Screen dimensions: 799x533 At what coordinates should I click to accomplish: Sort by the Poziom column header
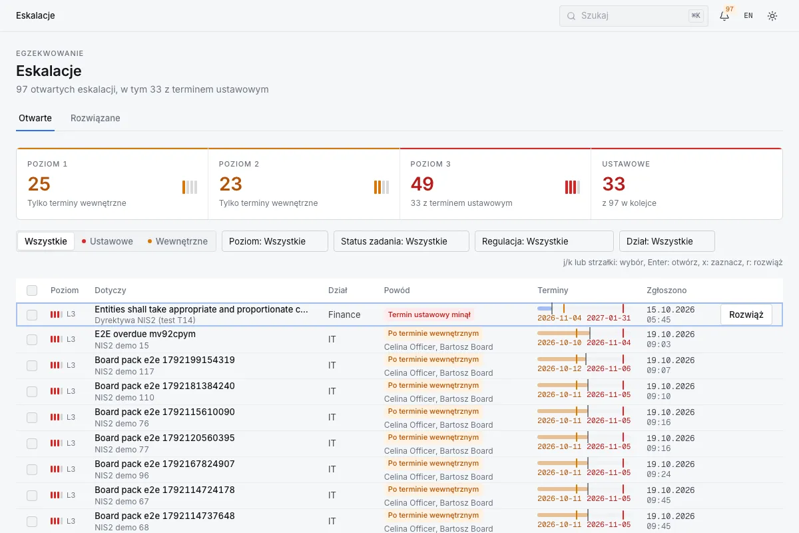tap(65, 290)
